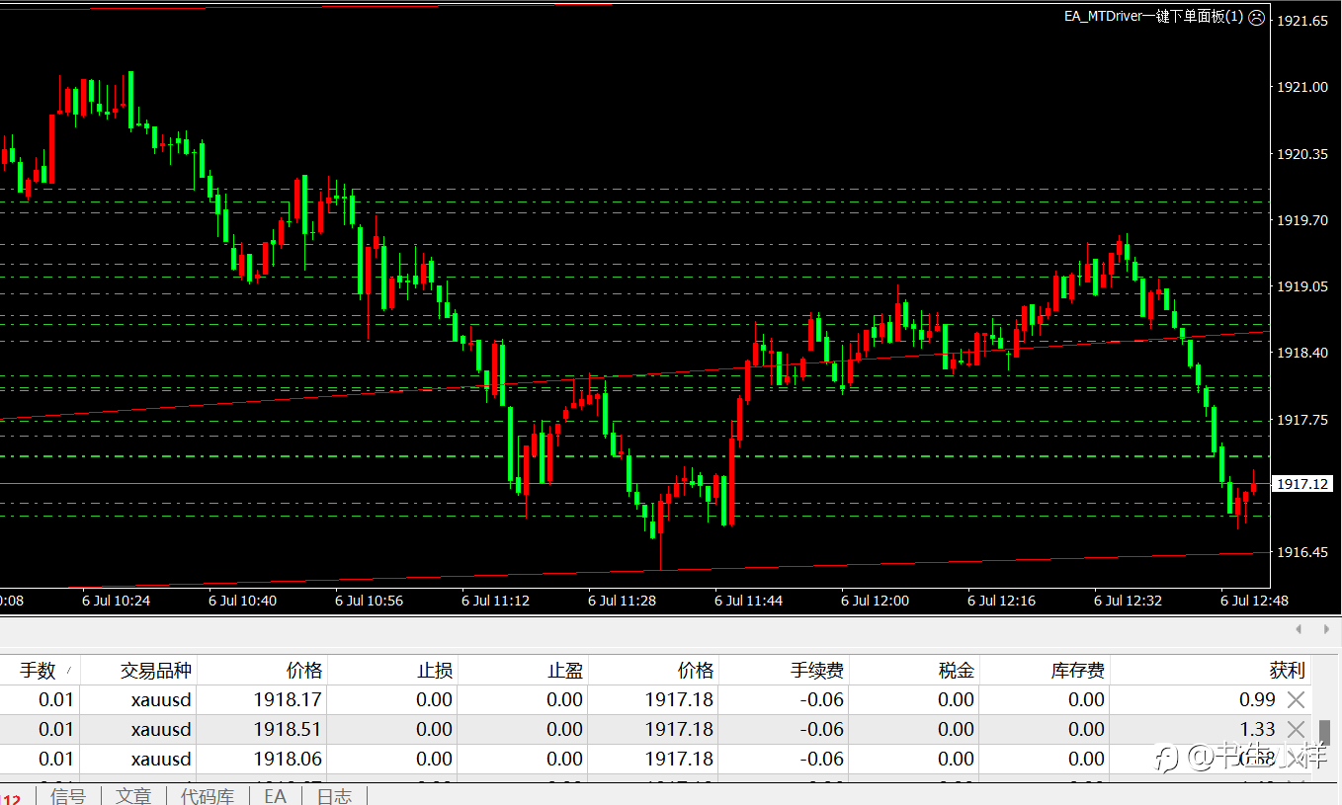1342x805 pixels.
Task: Click the 1917.18 price in the 1918.51 row
Action: click(x=679, y=730)
